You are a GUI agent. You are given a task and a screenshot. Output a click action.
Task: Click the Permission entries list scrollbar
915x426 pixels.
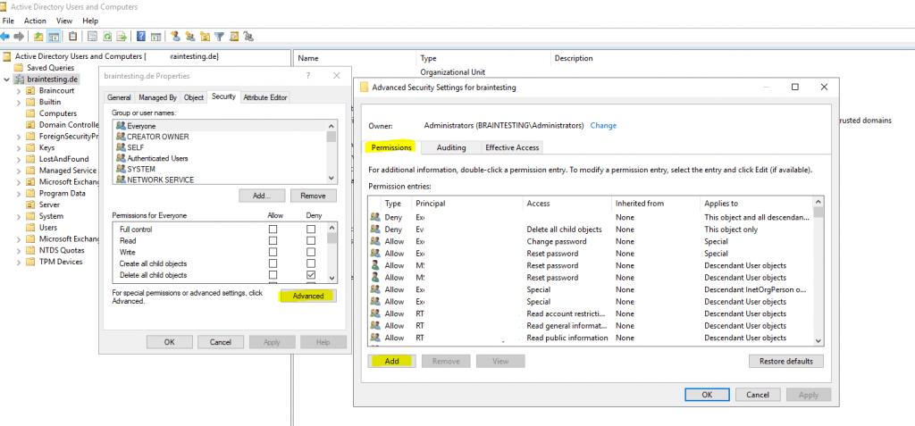818,271
